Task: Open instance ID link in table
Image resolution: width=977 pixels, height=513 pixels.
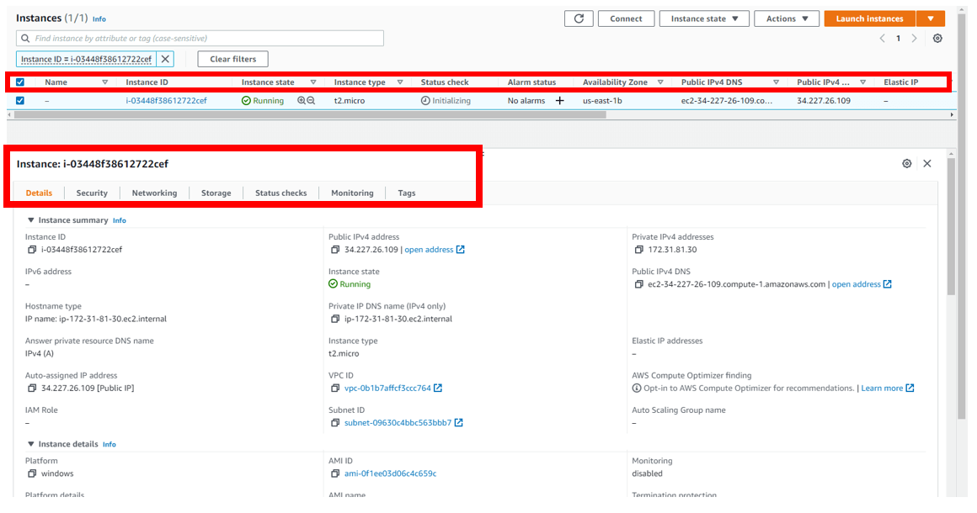Action: 166,100
